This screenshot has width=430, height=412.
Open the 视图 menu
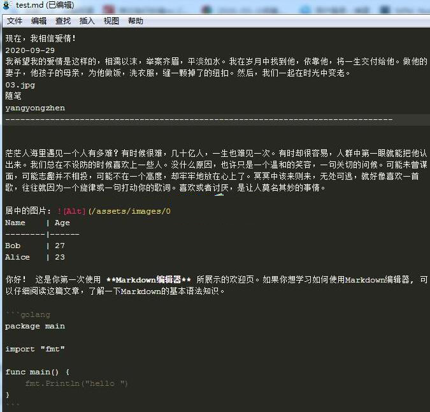111,21
